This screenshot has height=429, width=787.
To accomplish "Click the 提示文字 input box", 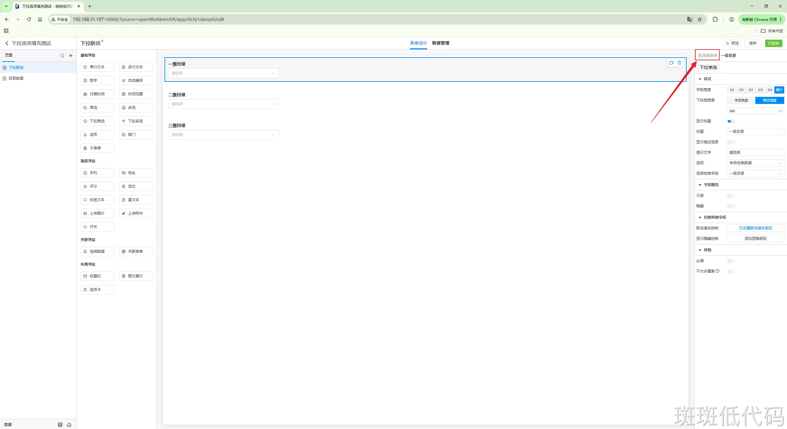I will pos(755,153).
